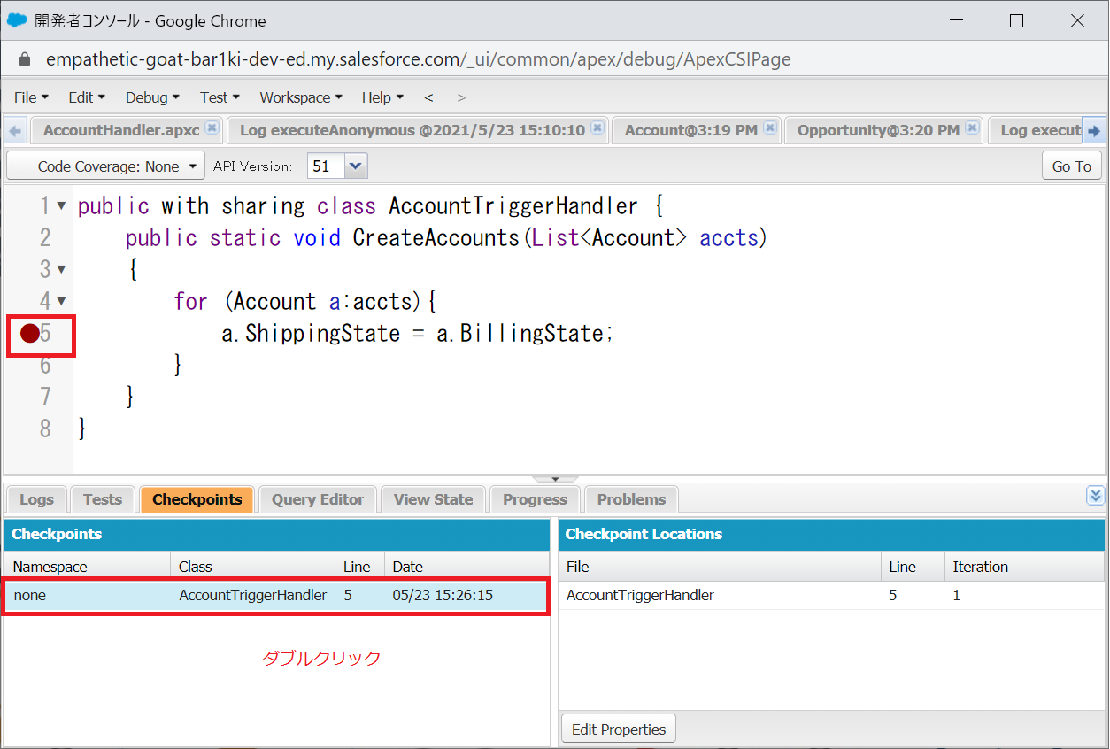Open the Test menu
1110x749 pixels.
tap(220, 97)
